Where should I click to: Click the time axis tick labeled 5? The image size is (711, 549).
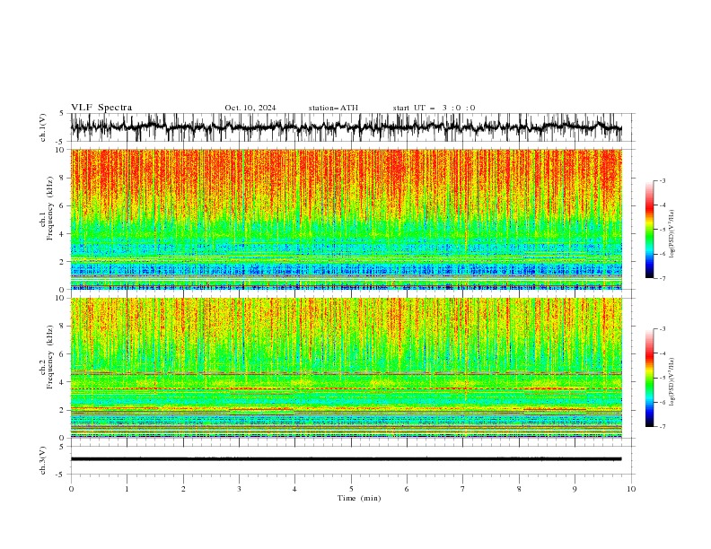pos(351,489)
